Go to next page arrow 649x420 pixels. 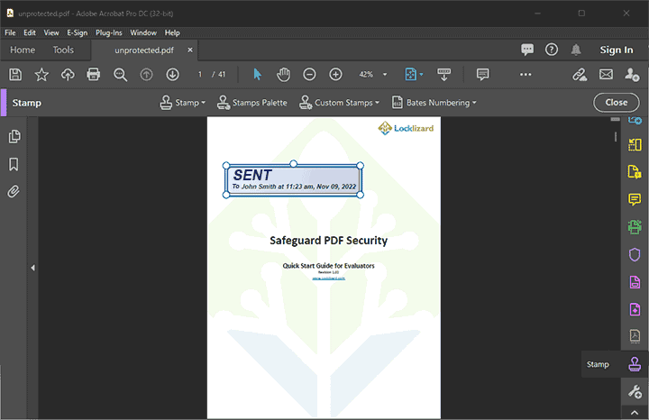(x=172, y=75)
